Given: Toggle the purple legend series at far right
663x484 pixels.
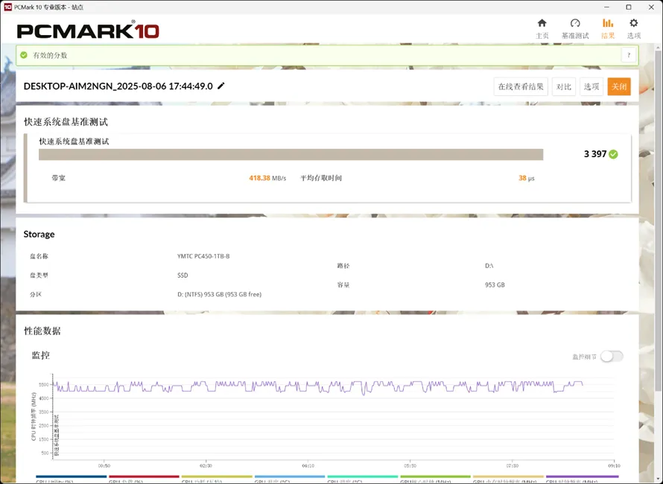Looking at the screenshot, I should (582, 477).
